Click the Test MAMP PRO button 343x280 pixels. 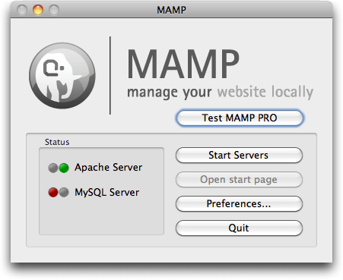[x=240, y=118]
